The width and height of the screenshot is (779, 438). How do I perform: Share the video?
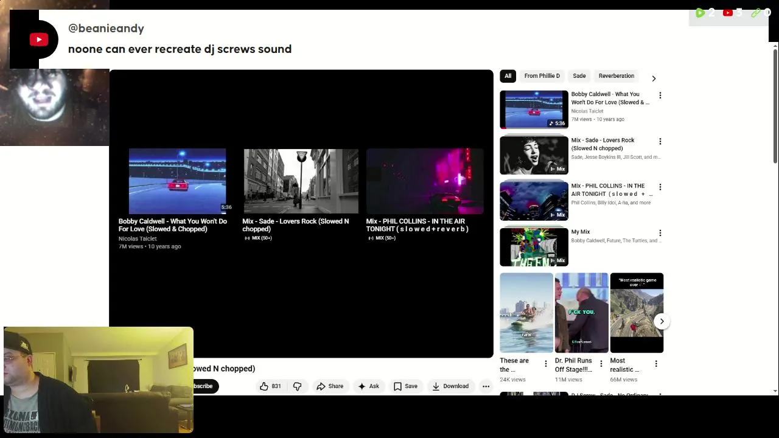pos(329,386)
